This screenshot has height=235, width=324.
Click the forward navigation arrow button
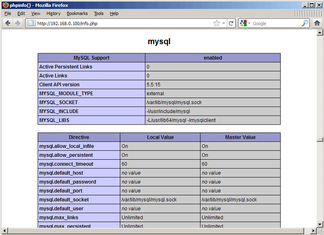(x=17, y=23)
